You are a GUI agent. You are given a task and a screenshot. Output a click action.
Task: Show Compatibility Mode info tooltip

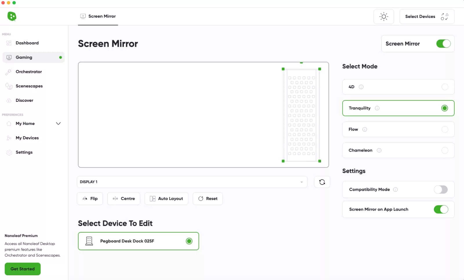click(x=395, y=189)
